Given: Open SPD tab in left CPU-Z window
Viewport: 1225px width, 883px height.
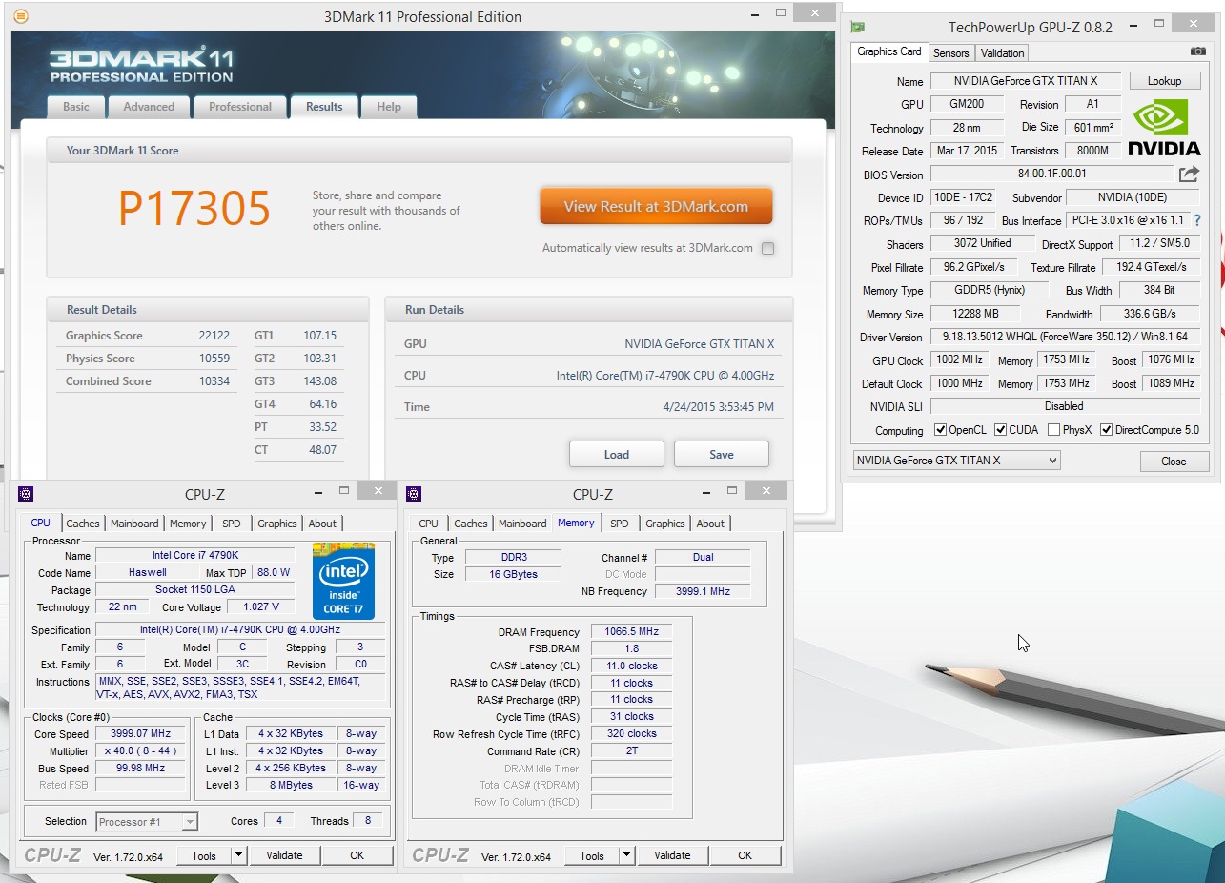Looking at the screenshot, I should click(232, 524).
